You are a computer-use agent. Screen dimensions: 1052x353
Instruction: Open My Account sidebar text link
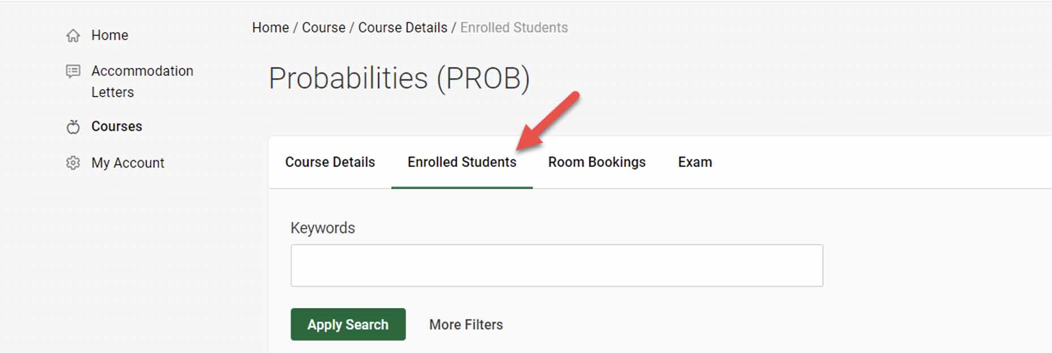click(x=128, y=163)
